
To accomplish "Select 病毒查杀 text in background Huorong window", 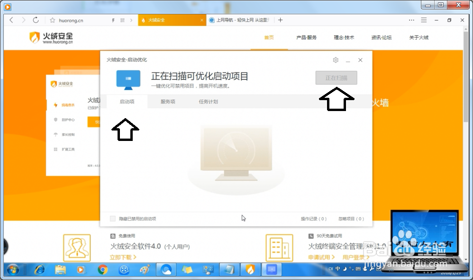I will [68, 105].
